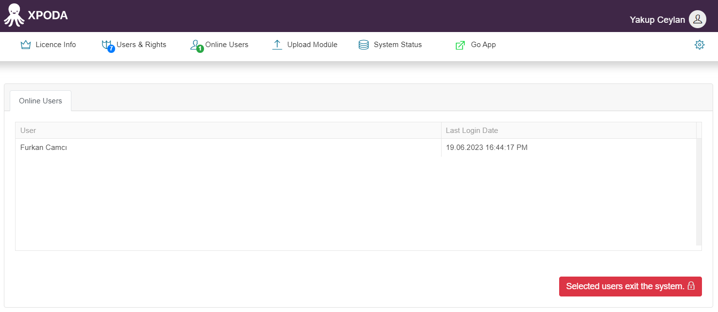
Task: Click the Yakup Ceylan username
Action: (657, 20)
